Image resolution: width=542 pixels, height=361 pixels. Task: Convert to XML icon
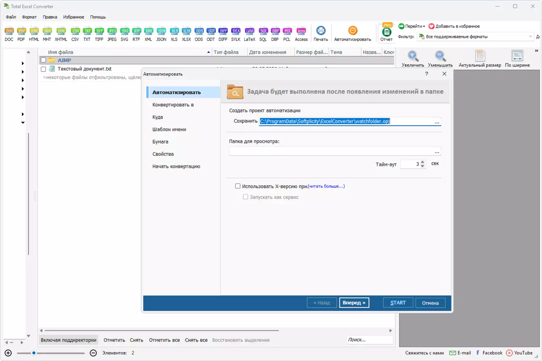coord(148,34)
